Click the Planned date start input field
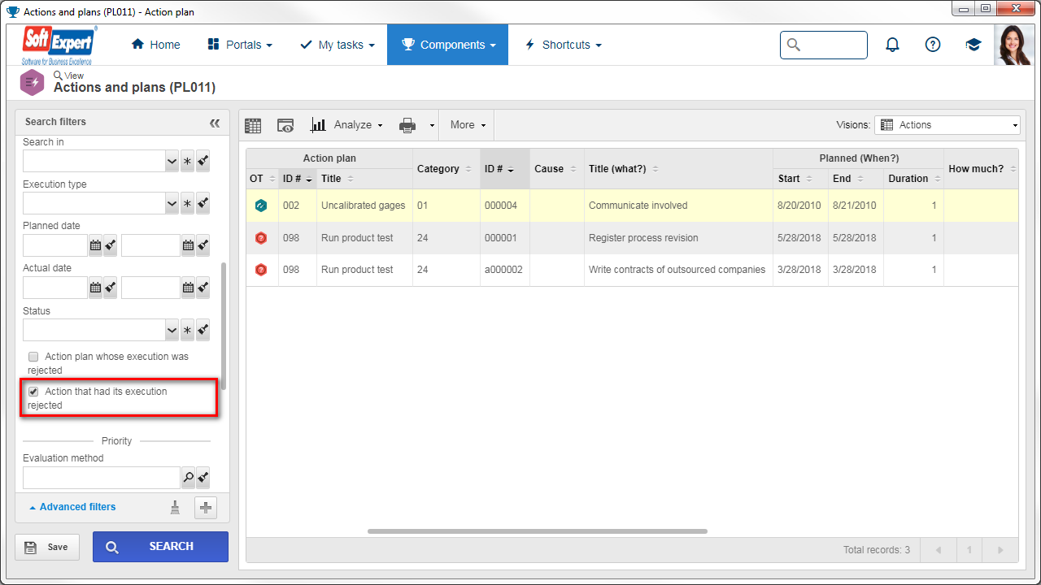The height and width of the screenshot is (585, 1041). coord(55,245)
